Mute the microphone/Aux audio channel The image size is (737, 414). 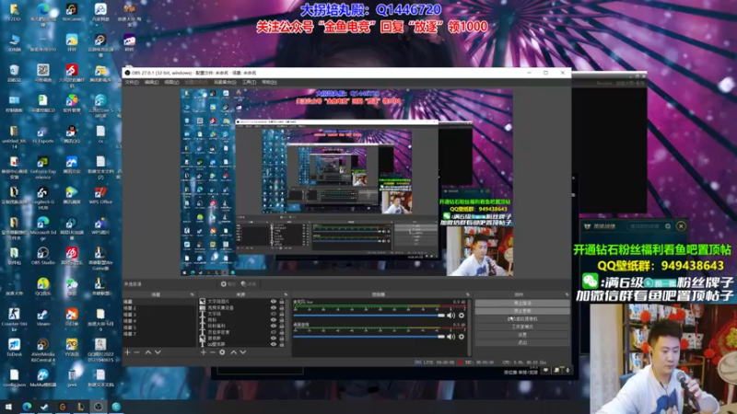click(451, 316)
